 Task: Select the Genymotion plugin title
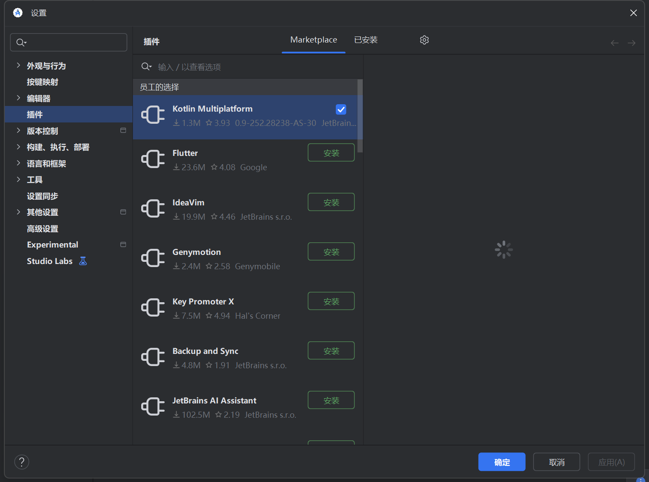pos(196,252)
